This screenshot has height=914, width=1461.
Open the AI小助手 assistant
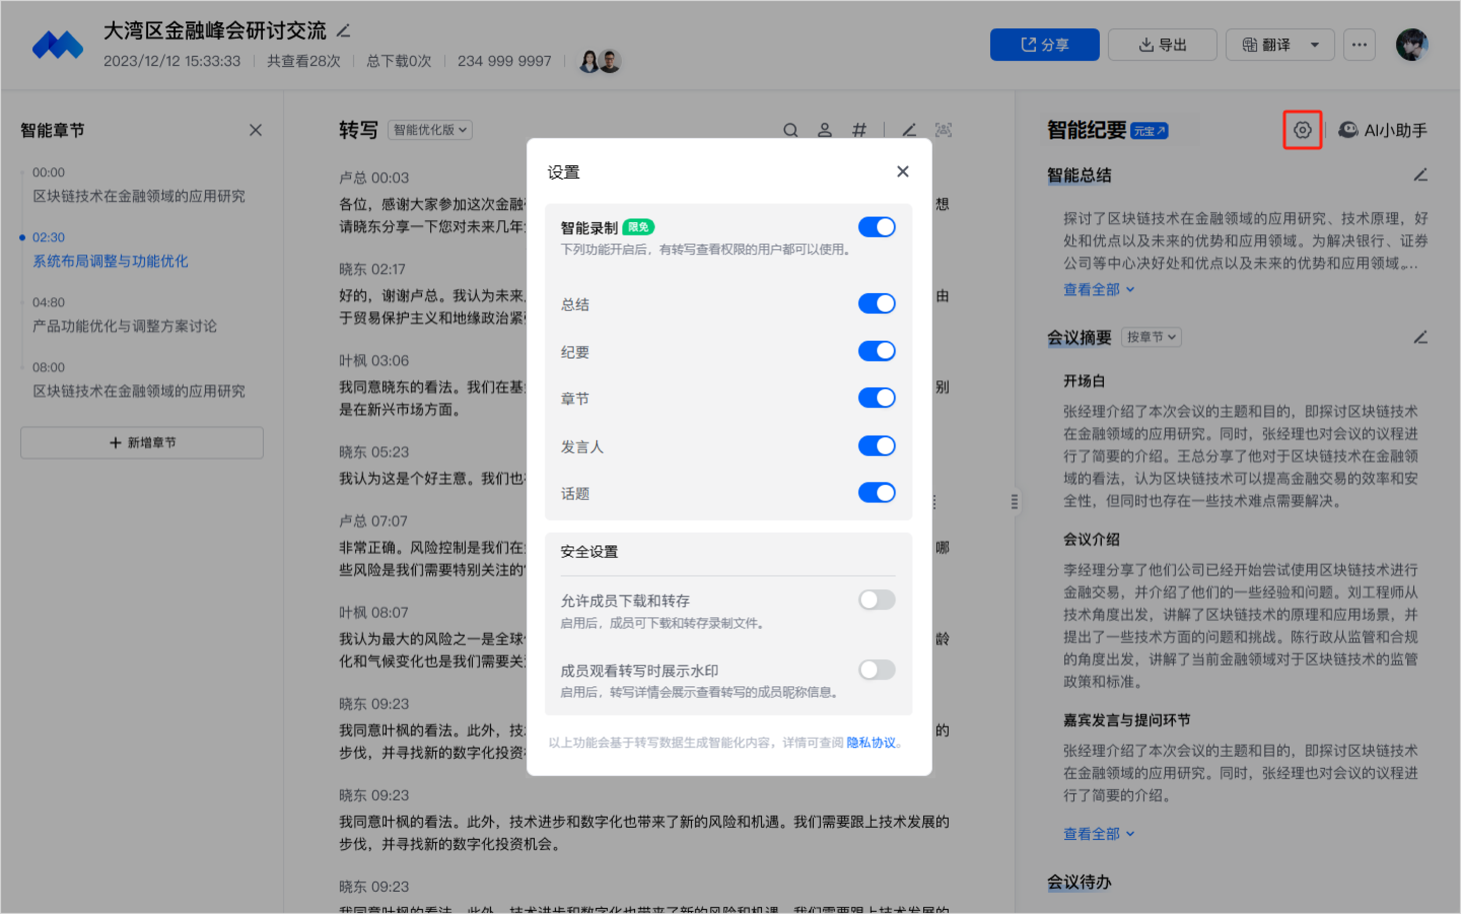1382,130
